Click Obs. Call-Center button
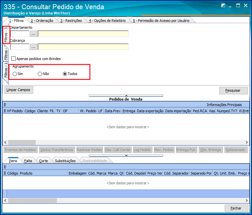252x215 pixels. coord(118,150)
